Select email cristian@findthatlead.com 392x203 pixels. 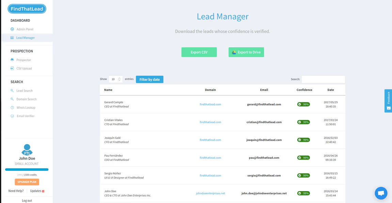click(x=264, y=122)
